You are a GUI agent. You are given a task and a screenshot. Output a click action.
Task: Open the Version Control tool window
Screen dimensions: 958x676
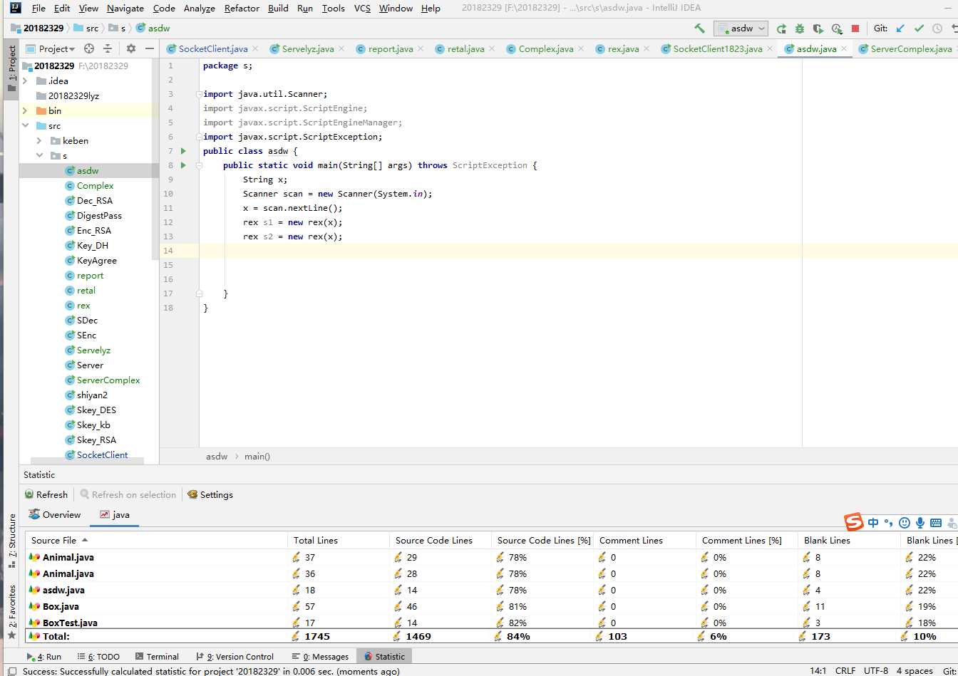coord(234,656)
